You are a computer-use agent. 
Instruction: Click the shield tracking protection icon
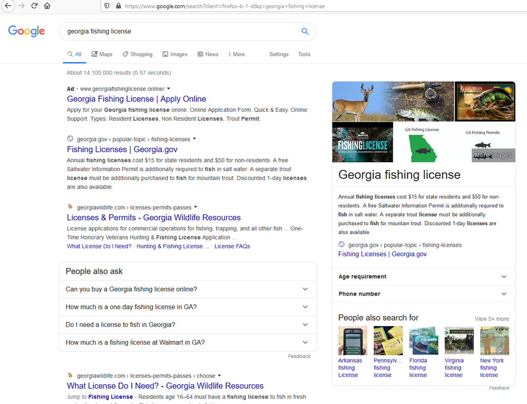pyautogui.click(x=107, y=6)
